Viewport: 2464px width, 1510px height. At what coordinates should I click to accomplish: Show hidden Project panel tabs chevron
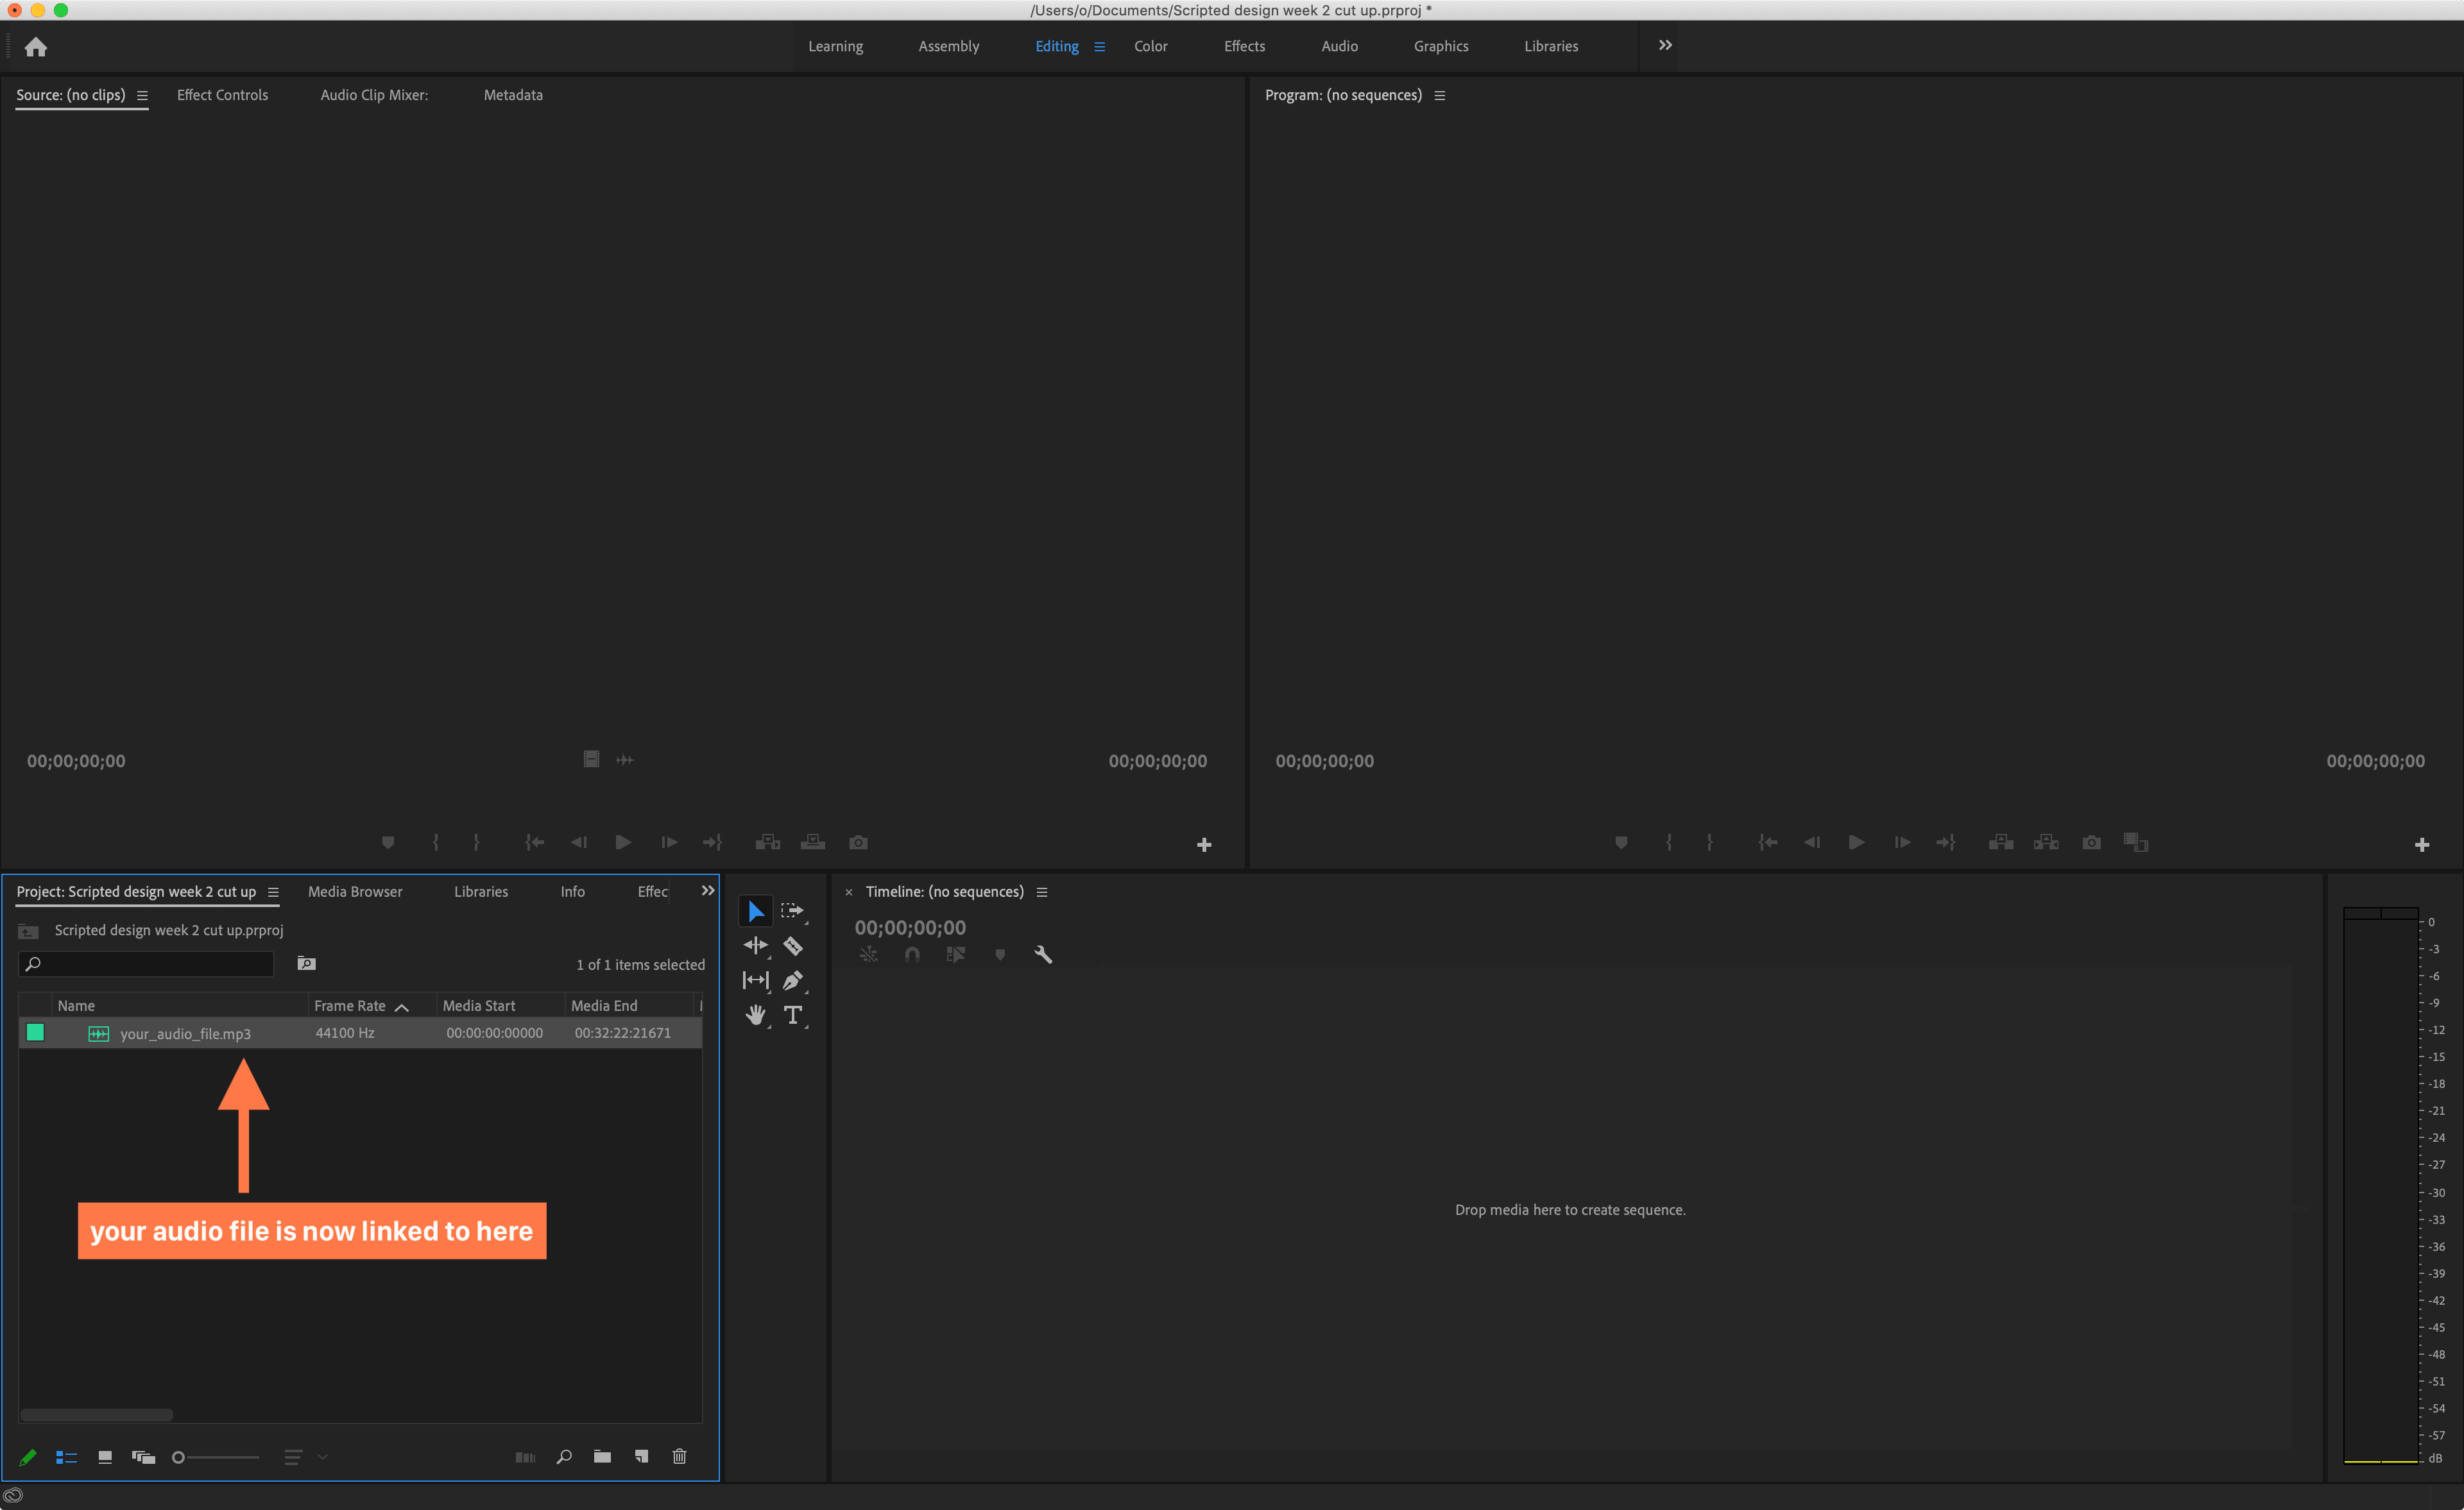click(x=708, y=890)
